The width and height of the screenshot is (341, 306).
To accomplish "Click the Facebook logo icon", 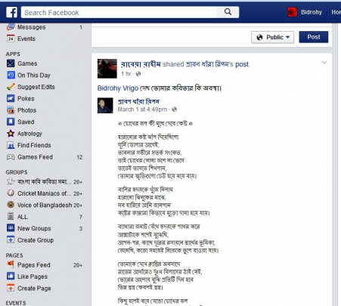I will pos(11,12).
